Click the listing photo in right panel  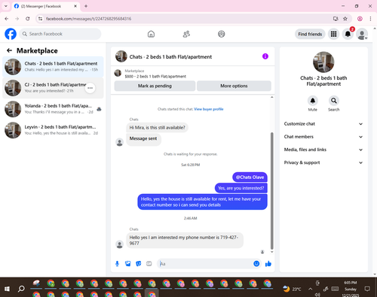click(323, 62)
